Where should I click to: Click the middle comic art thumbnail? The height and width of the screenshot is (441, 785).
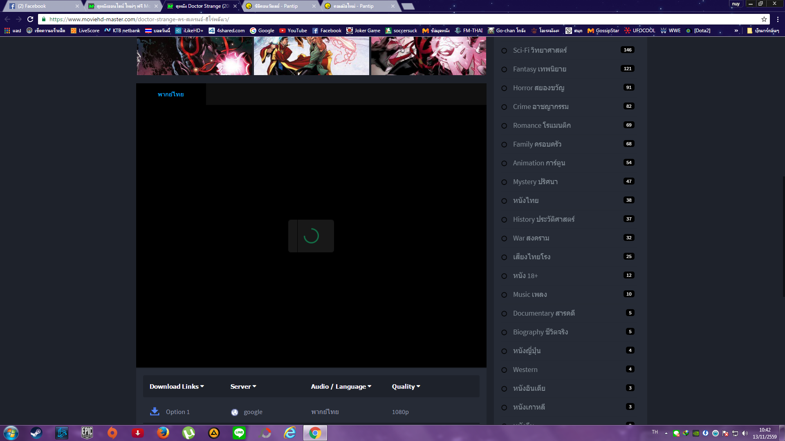(x=312, y=56)
